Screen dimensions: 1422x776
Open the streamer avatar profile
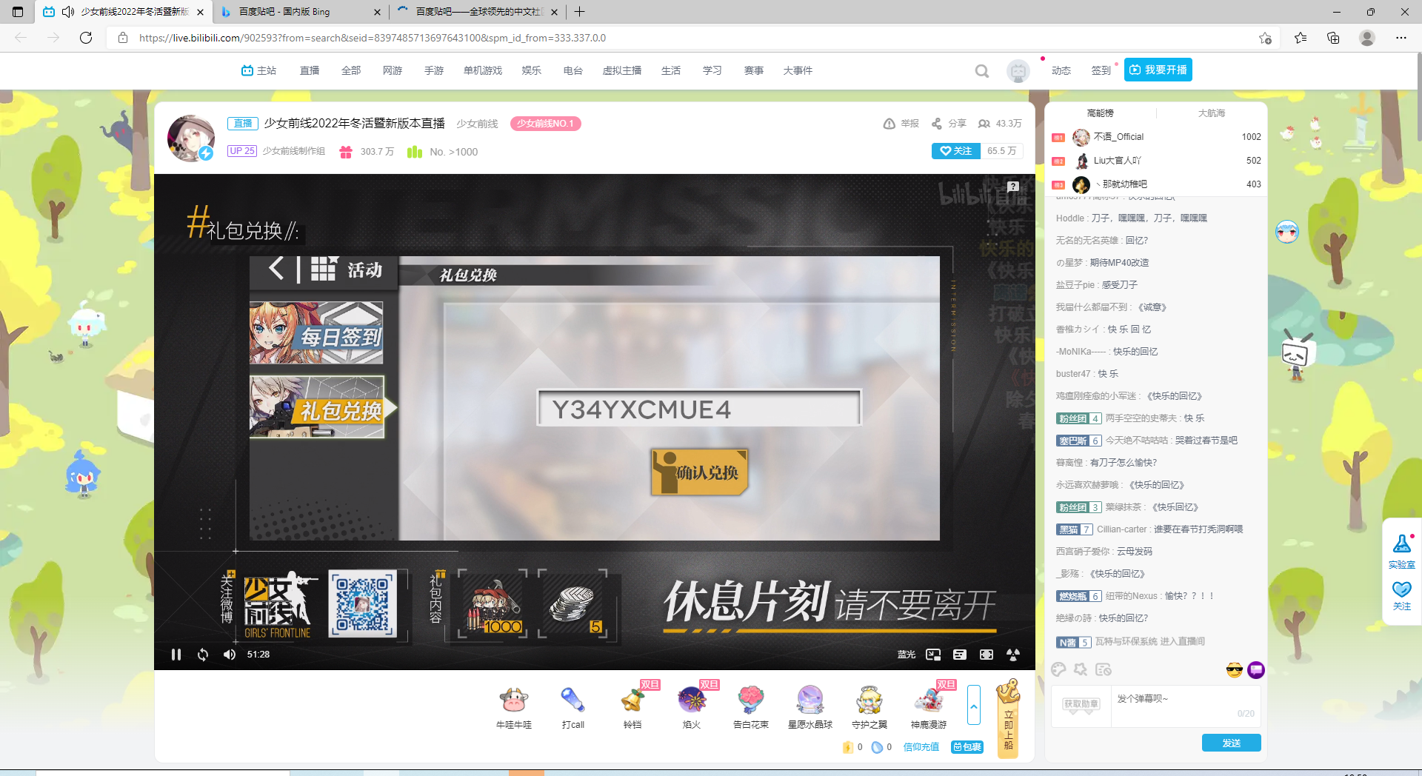point(191,138)
